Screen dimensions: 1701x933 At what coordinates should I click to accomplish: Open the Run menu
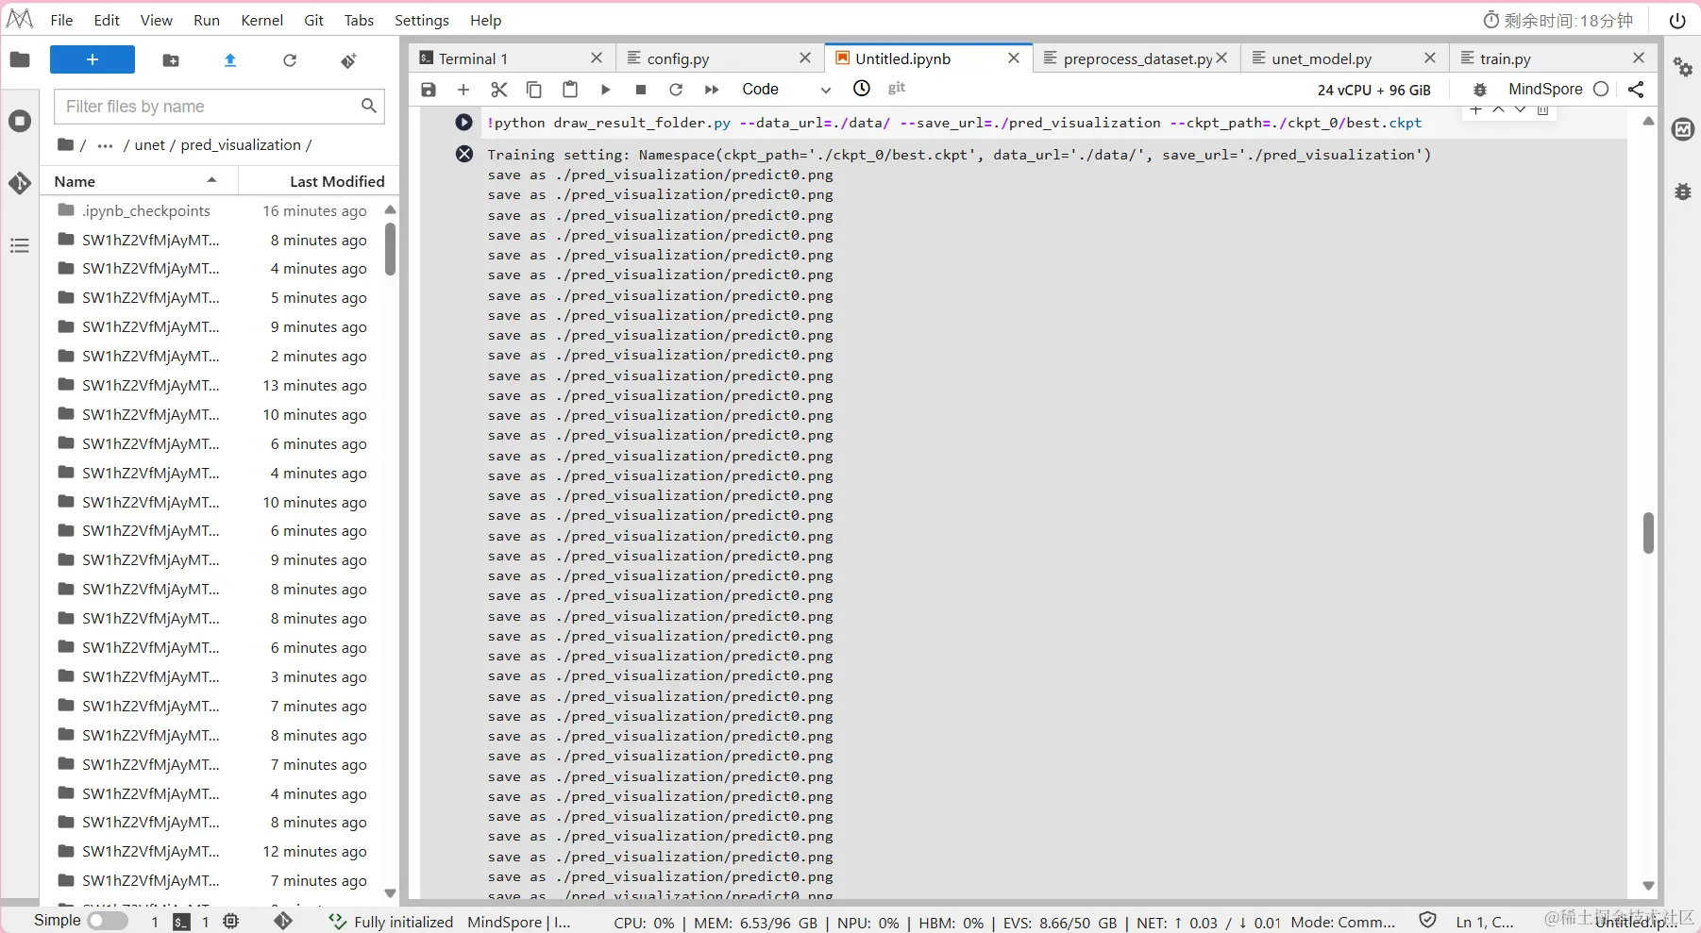tap(207, 21)
